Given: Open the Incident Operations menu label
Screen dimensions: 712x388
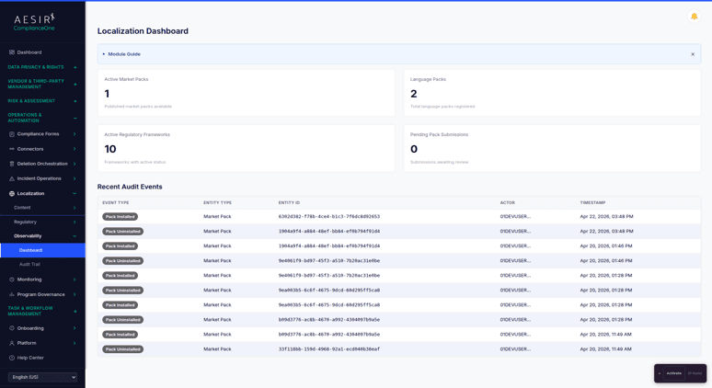Looking at the screenshot, I should 39,178.
